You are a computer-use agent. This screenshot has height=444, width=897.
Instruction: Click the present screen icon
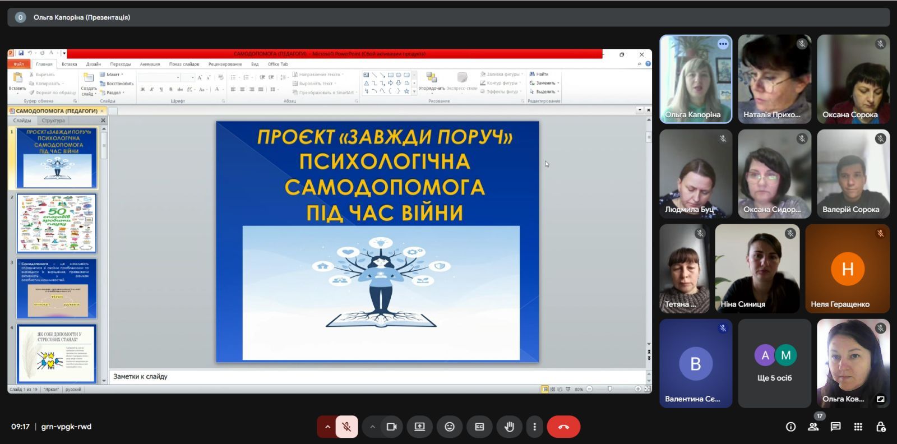point(419,427)
